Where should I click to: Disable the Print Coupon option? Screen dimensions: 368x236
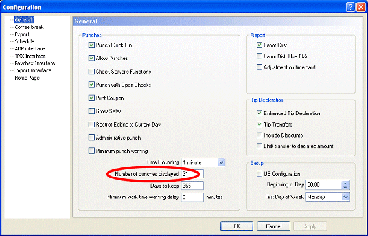(91, 98)
